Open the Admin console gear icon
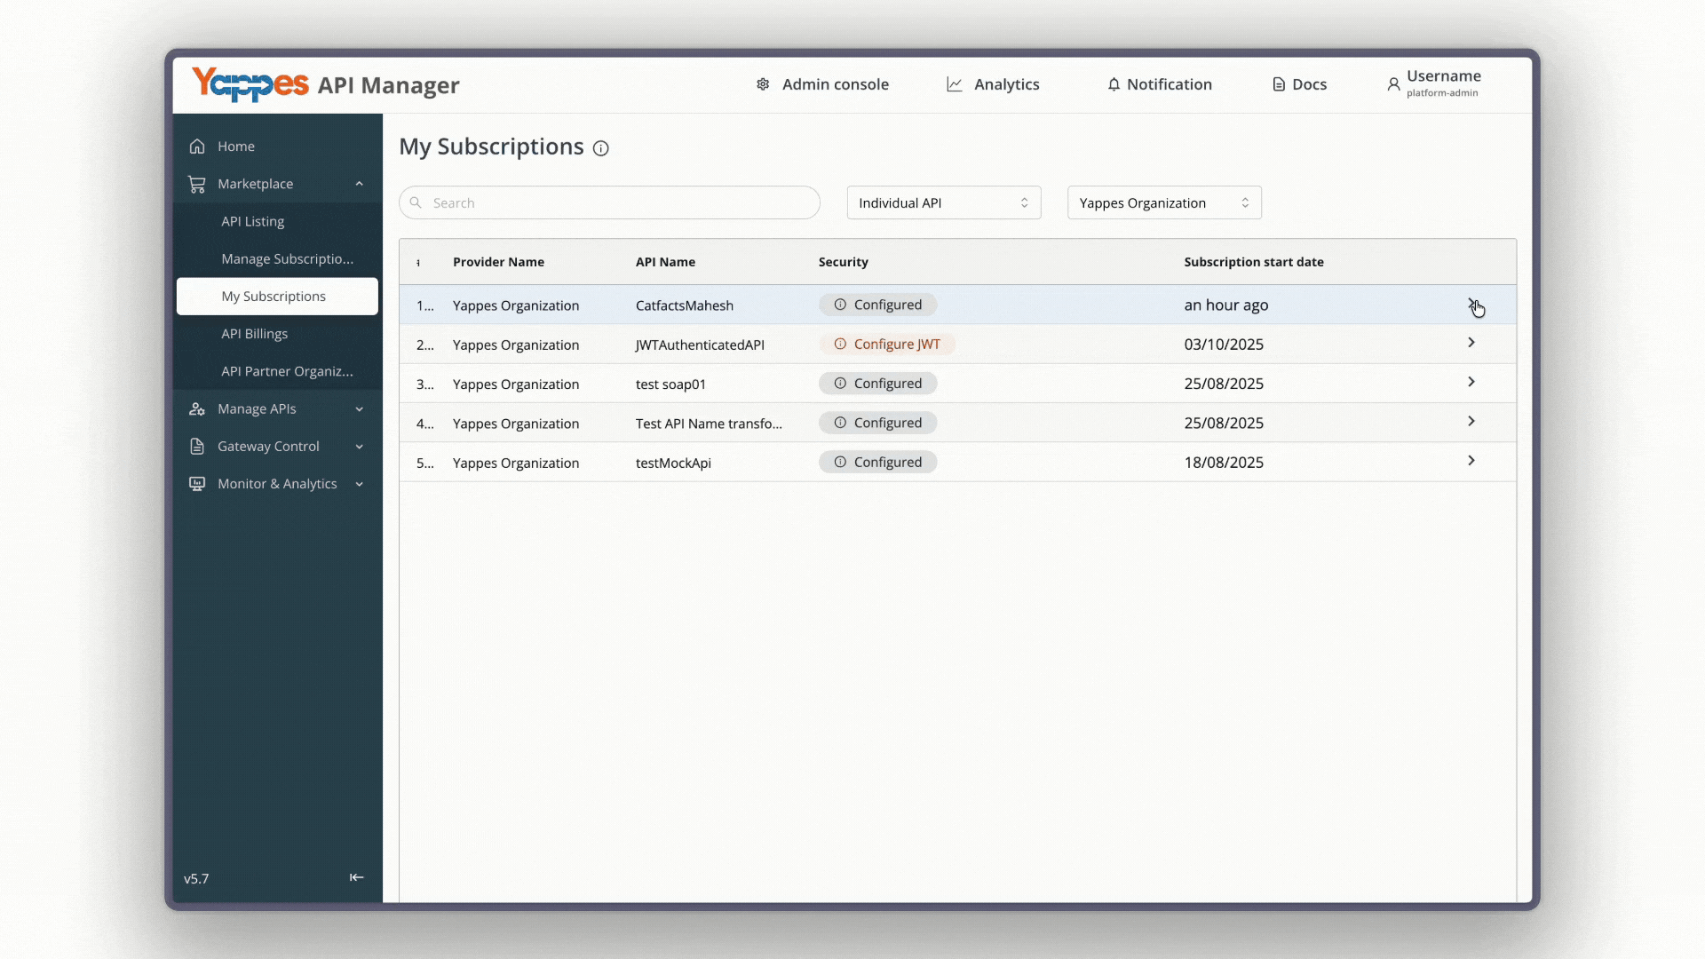The image size is (1705, 959). tap(763, 84)
